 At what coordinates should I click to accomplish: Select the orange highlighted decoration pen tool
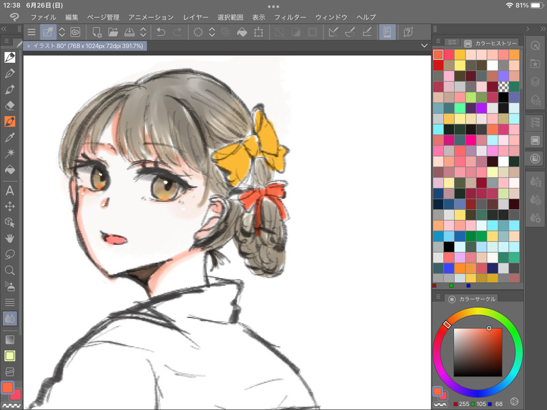(x=10, y=122)
